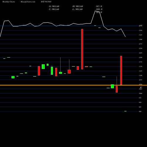Click the peak of the white indicator line

[95, 11]
